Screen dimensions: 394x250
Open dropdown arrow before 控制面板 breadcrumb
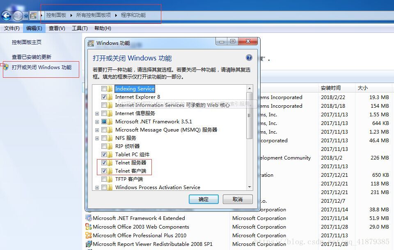click(x=41, y=15)
